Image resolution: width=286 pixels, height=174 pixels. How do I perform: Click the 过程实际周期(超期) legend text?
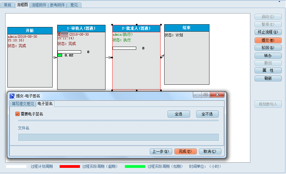click(100, 167)
